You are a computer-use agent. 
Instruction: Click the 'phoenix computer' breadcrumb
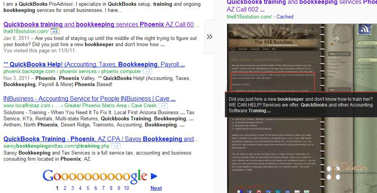click(121, 72)
